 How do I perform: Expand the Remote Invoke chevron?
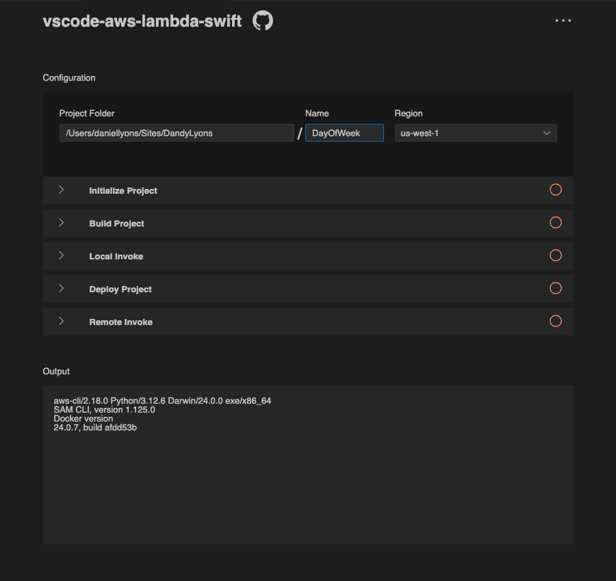point(62,321)
